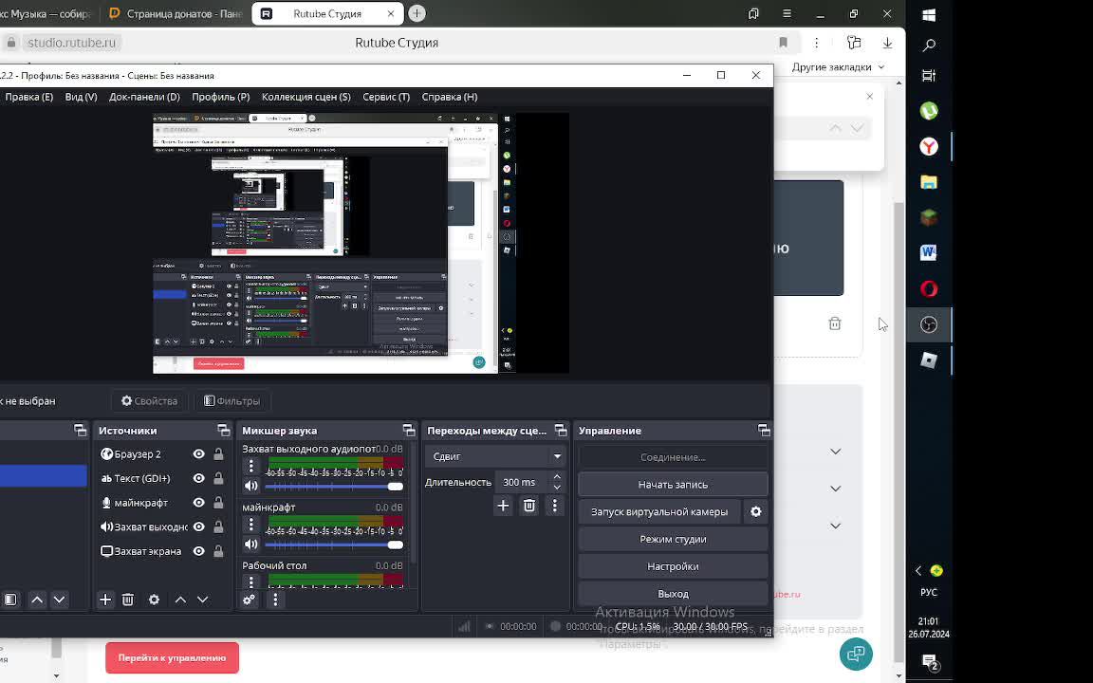Switch to Страница донатов browser tab
This screenshot has width=1093, height=683.
(176, 13)
